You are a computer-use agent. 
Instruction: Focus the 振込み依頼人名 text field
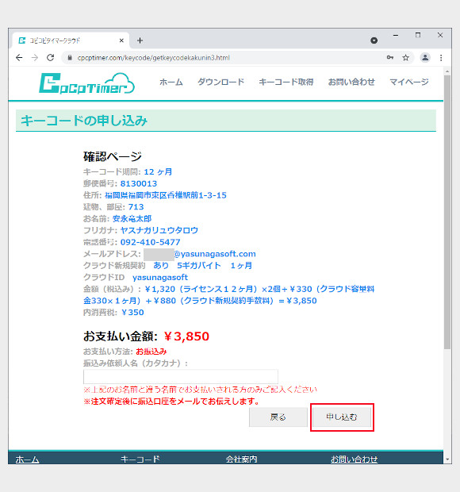pos(181,376)
